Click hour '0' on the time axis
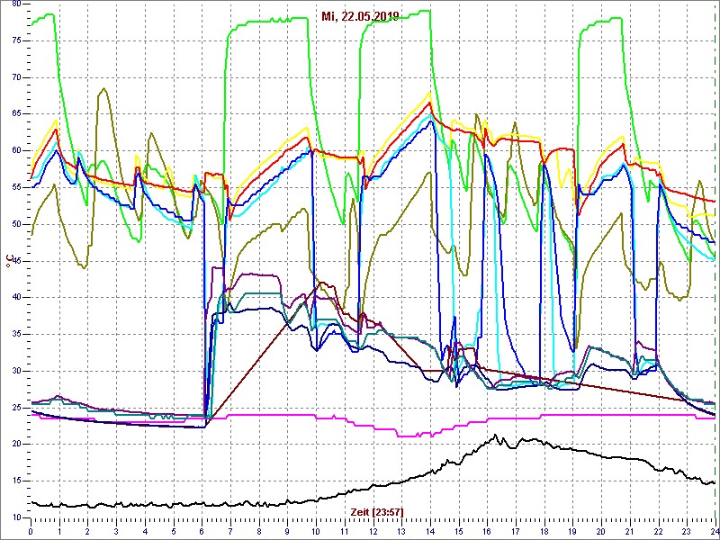Screen dimensions: 720x540 [31, 531]
